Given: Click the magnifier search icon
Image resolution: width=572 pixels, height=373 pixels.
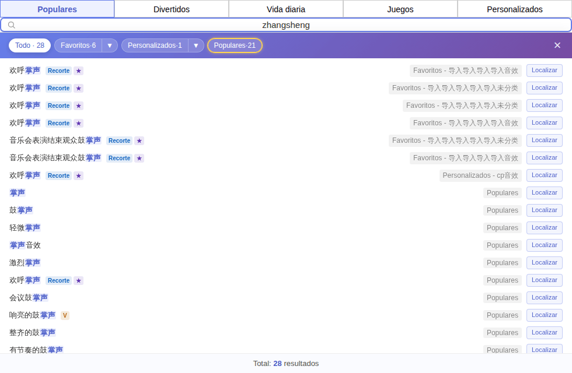Looking at the screenshot, I should coord(12,25).
